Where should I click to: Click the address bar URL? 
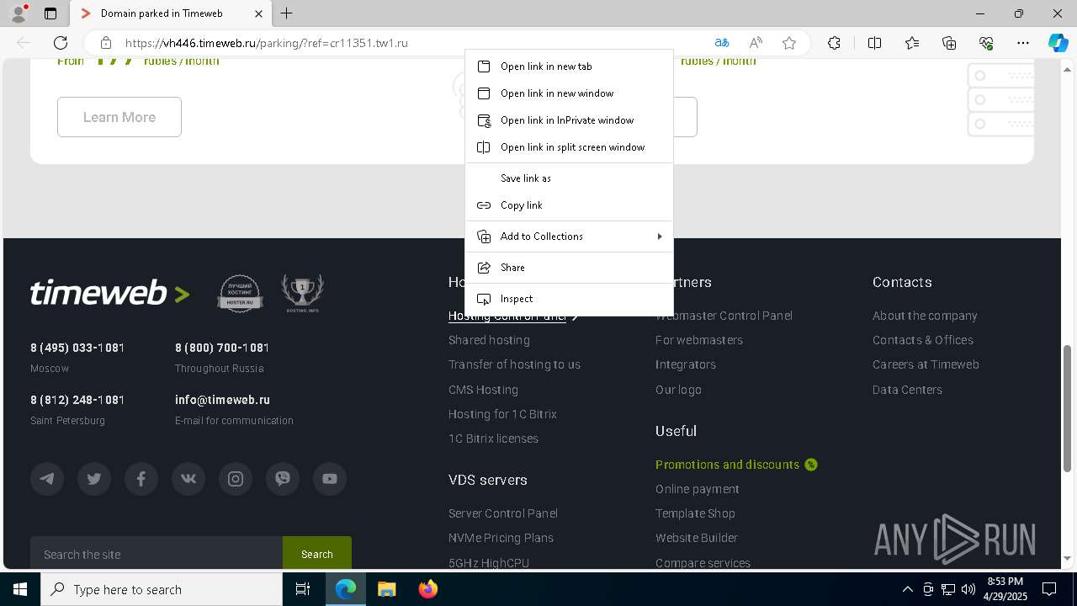[x=266, y=43]
